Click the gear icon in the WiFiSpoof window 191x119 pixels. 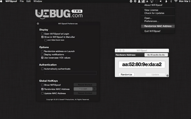click(167, 75)
